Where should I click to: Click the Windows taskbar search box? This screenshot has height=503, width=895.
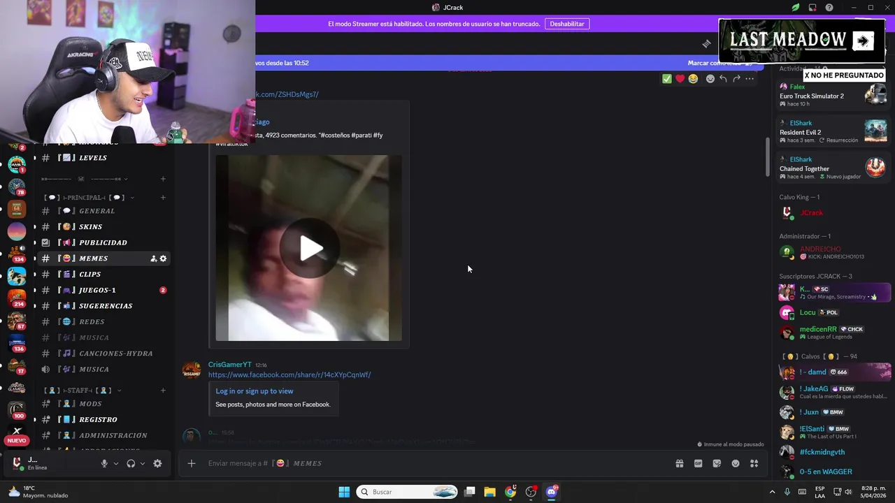(x=408, y=492)
